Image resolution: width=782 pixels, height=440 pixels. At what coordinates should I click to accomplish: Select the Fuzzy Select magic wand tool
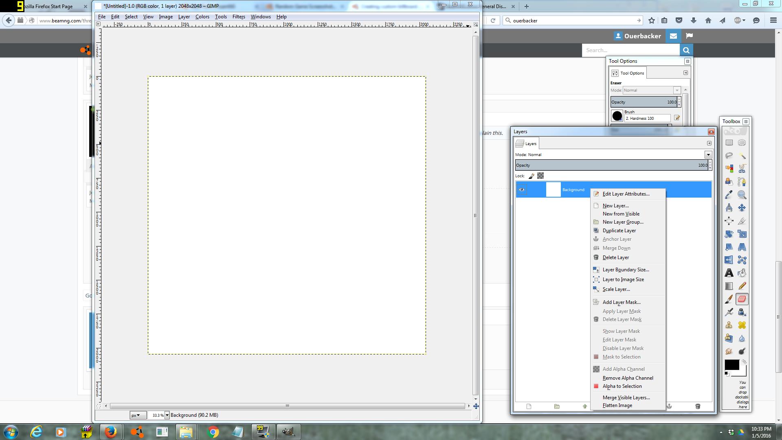click(x=742, y=156)
